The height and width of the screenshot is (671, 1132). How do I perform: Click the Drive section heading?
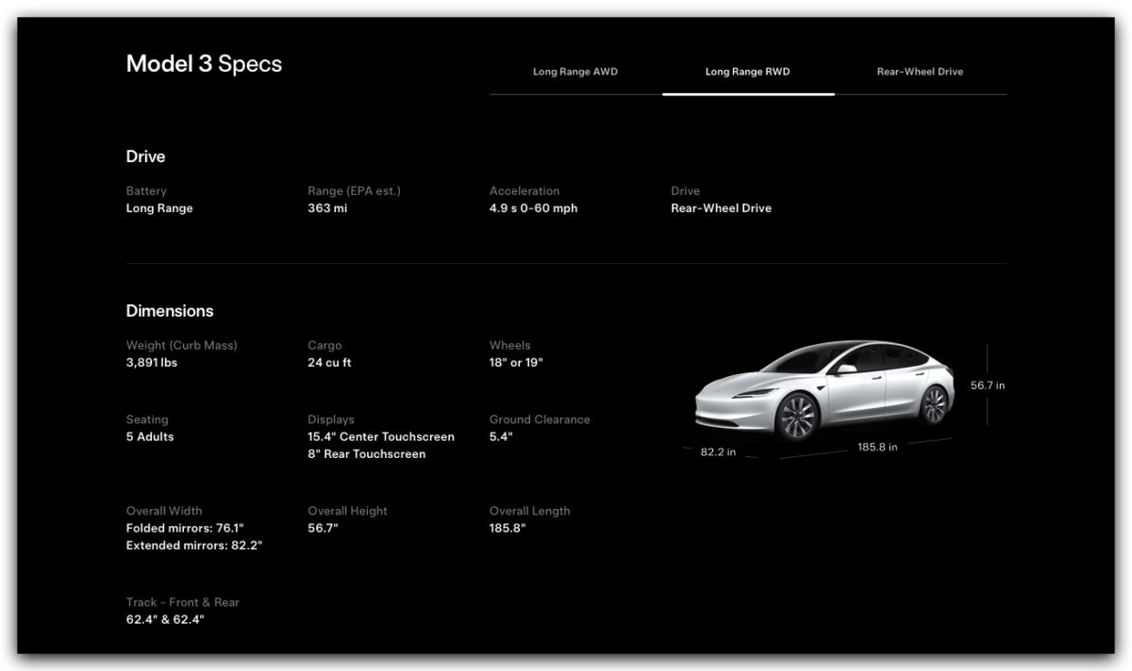pyautogui.click(x=145, y=156)
